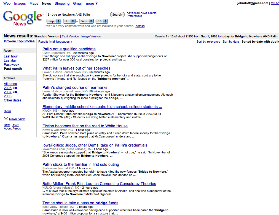Click the 'Past month' sidebar text
279x215 pixels.
tap(13, 69)
